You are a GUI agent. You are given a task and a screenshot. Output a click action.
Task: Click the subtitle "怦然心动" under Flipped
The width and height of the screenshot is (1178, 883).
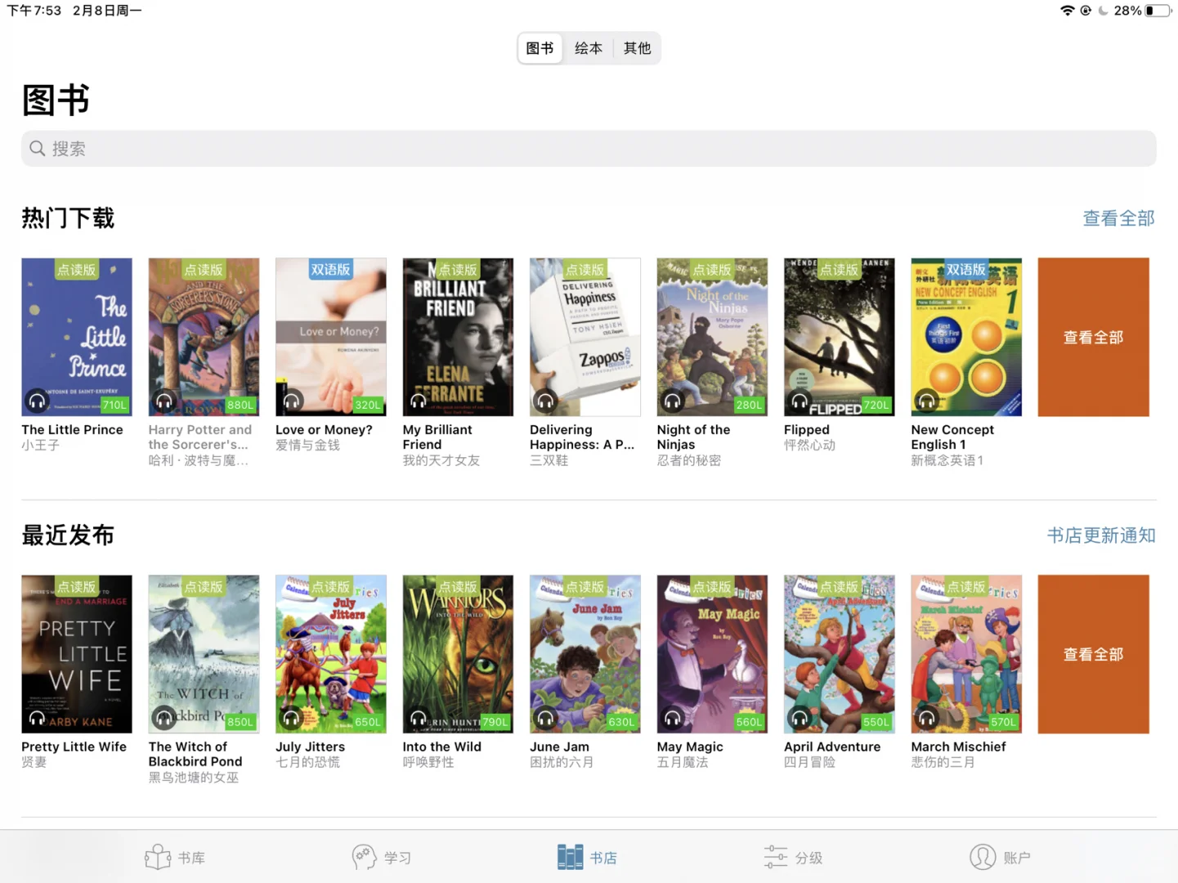[x=810, y=446]
